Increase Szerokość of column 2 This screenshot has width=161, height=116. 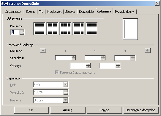point(103,57)
